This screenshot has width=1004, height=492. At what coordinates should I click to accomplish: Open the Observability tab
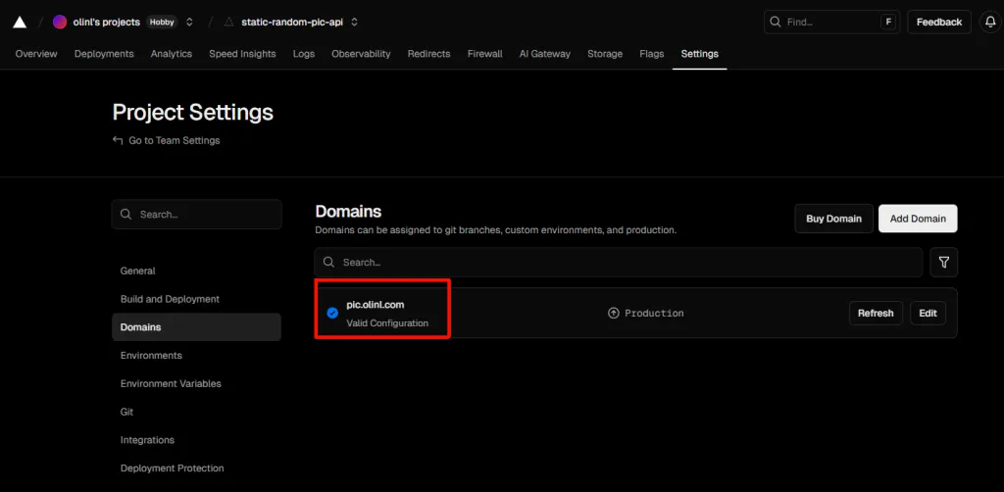click(361, 54)
